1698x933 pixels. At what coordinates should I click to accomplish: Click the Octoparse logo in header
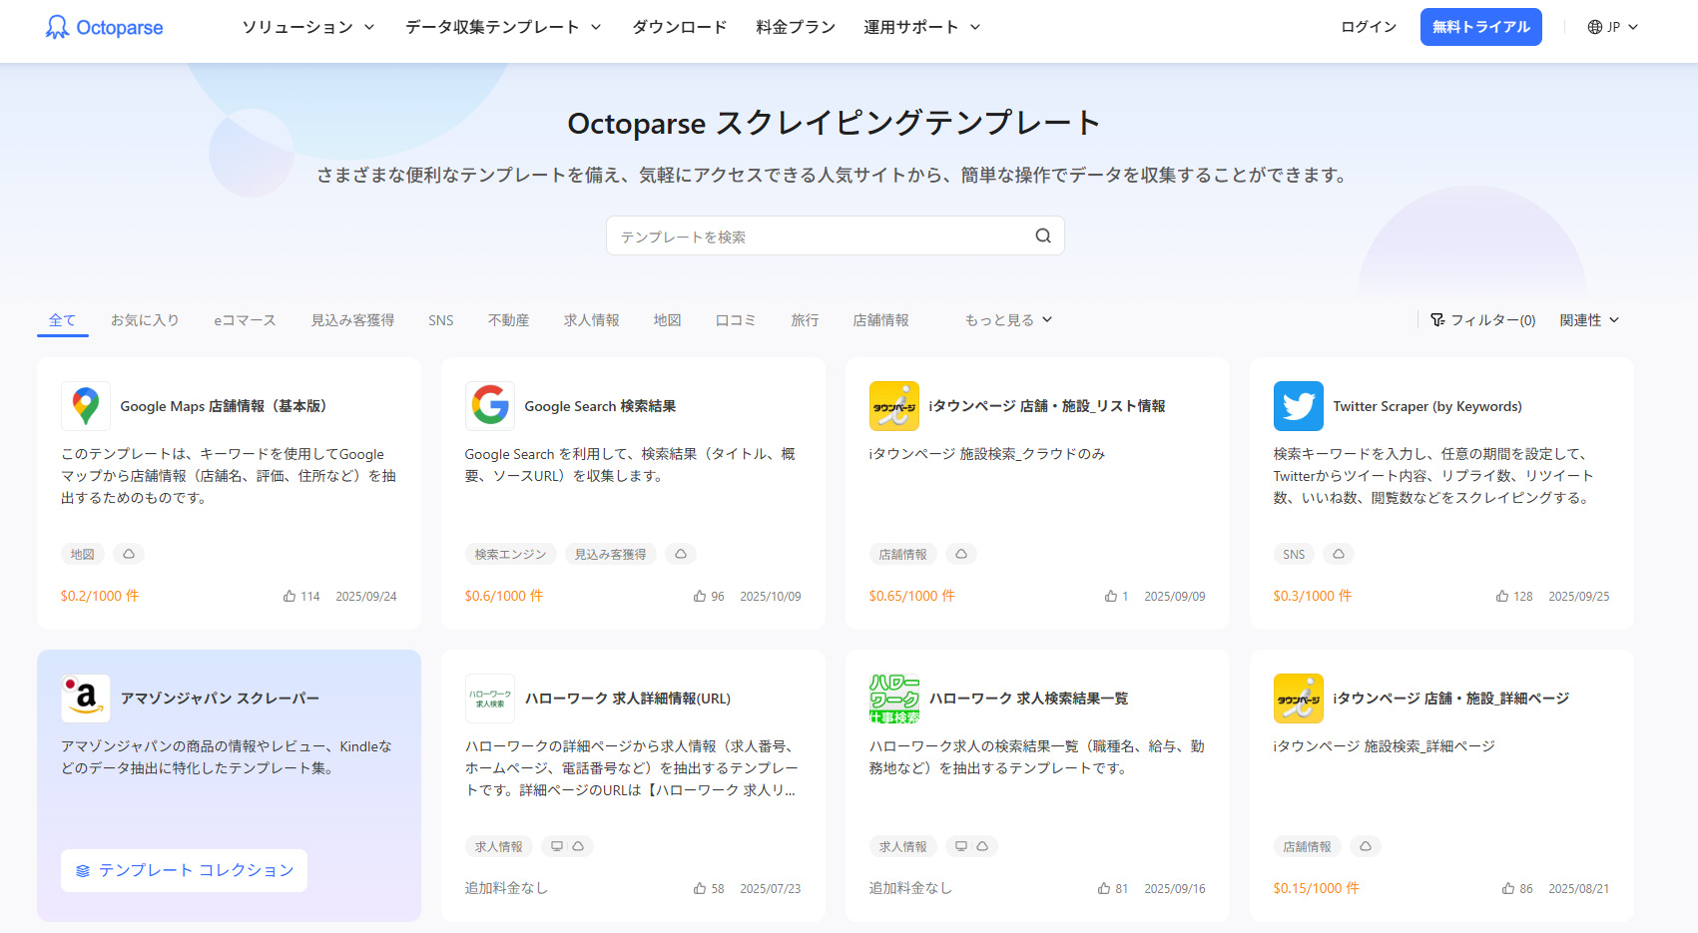(x=104, y=27)
